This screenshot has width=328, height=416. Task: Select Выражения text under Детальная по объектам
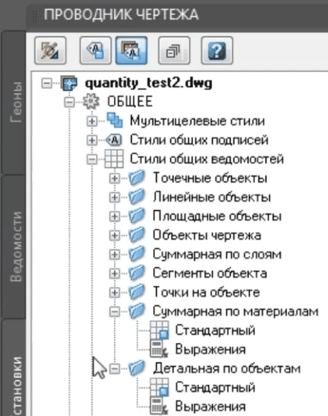coord(210,407)
